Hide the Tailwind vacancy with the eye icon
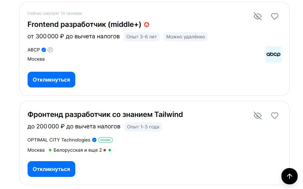 click(x=258, y=115)
